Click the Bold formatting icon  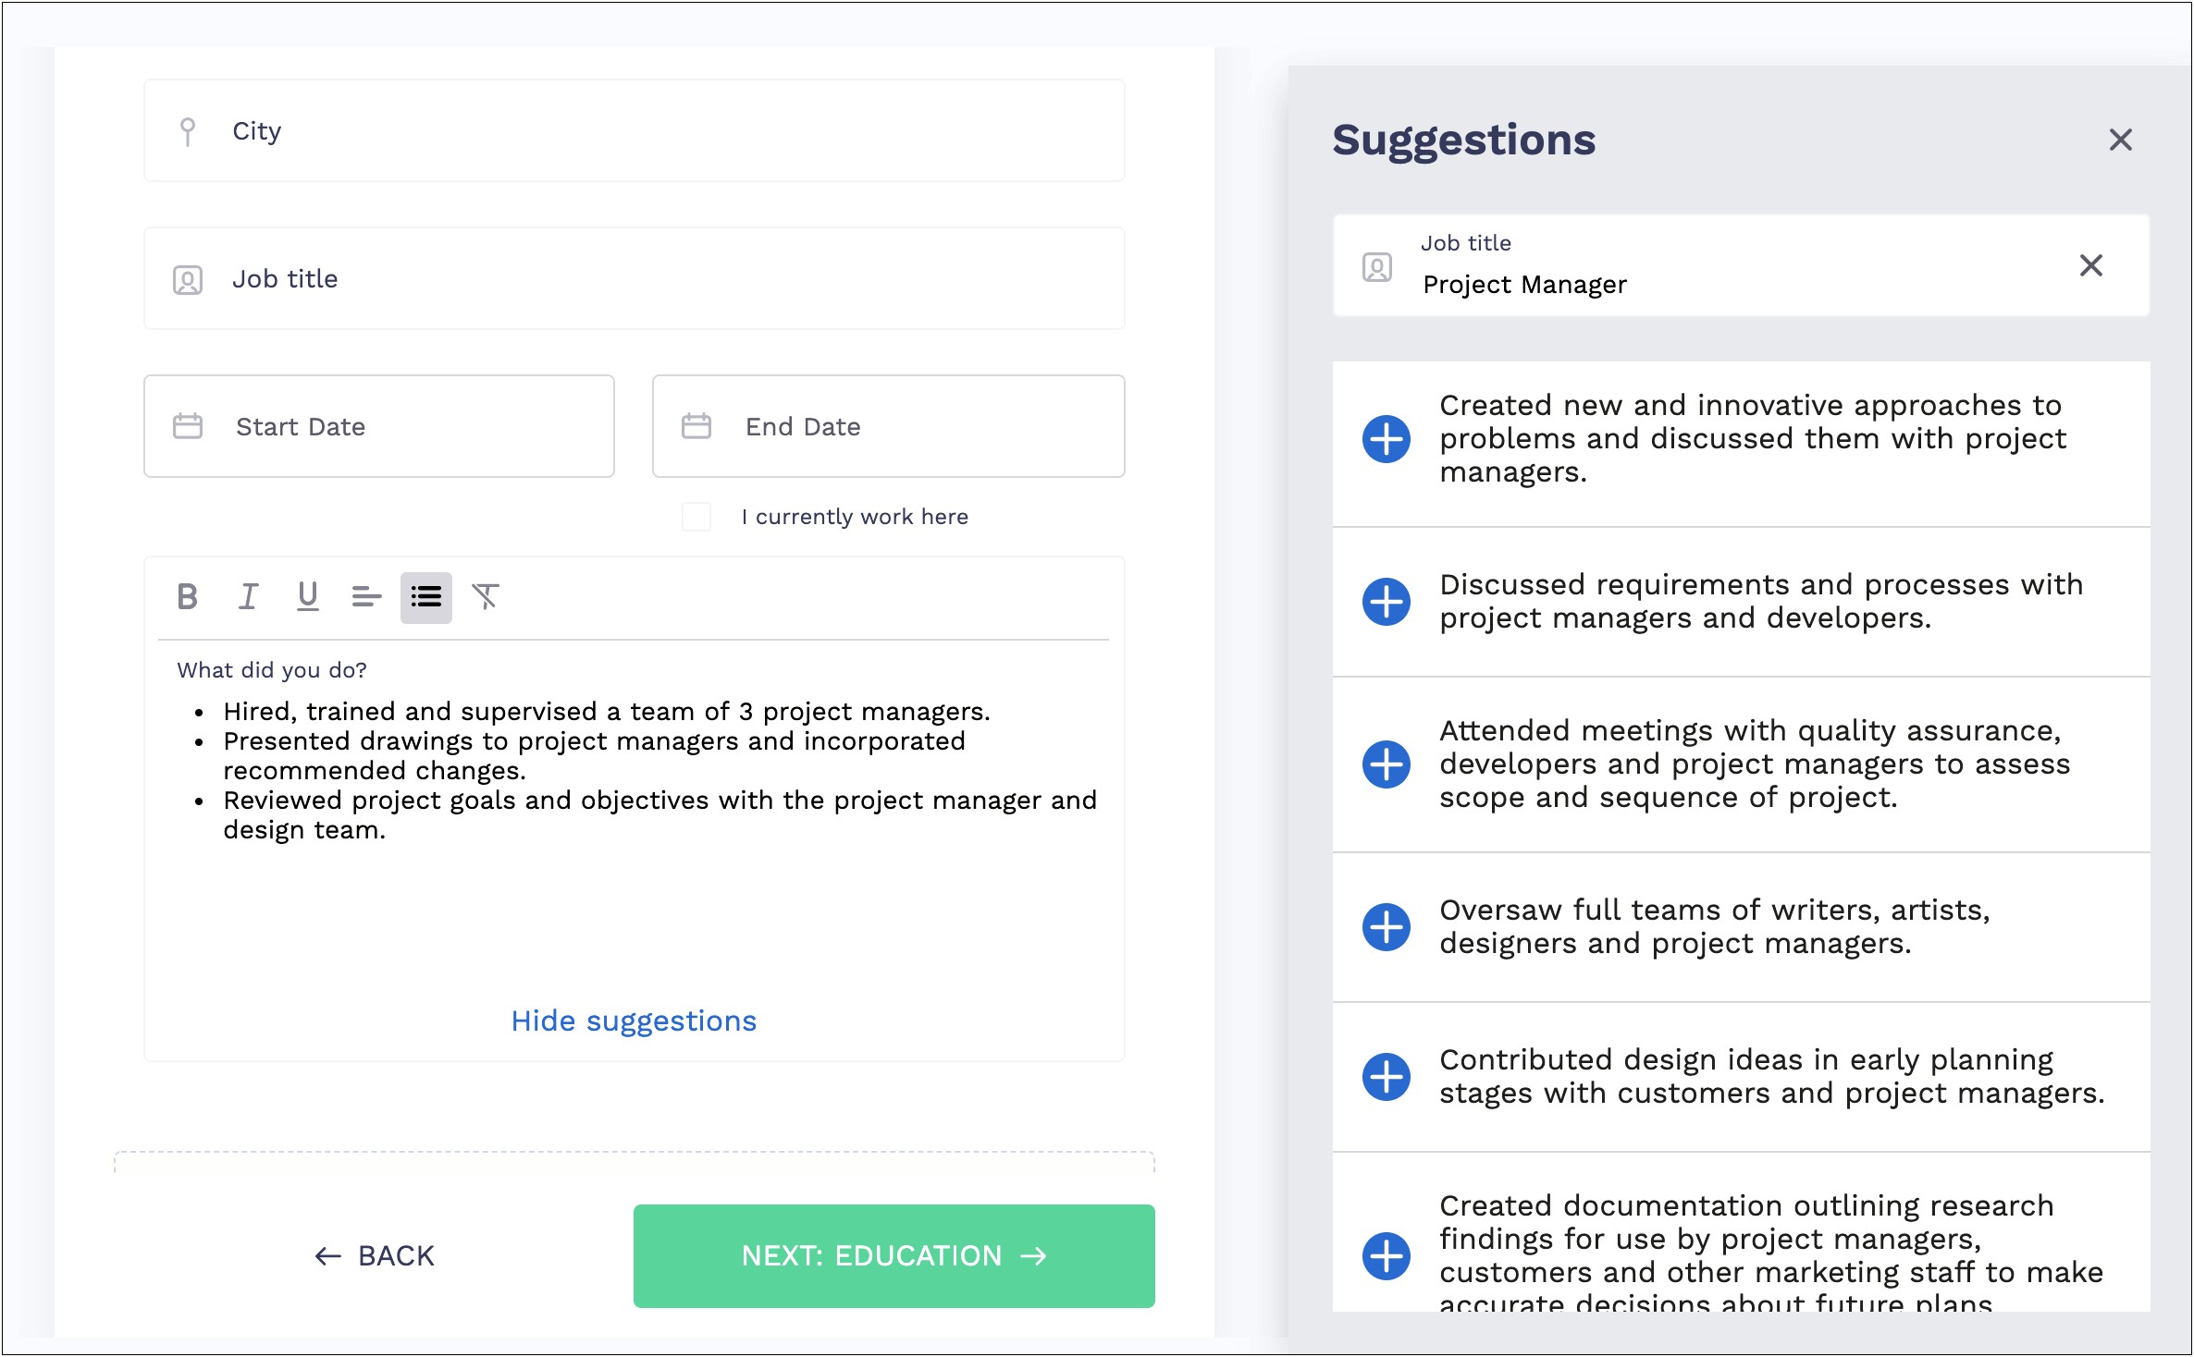(x=187, y=595)
